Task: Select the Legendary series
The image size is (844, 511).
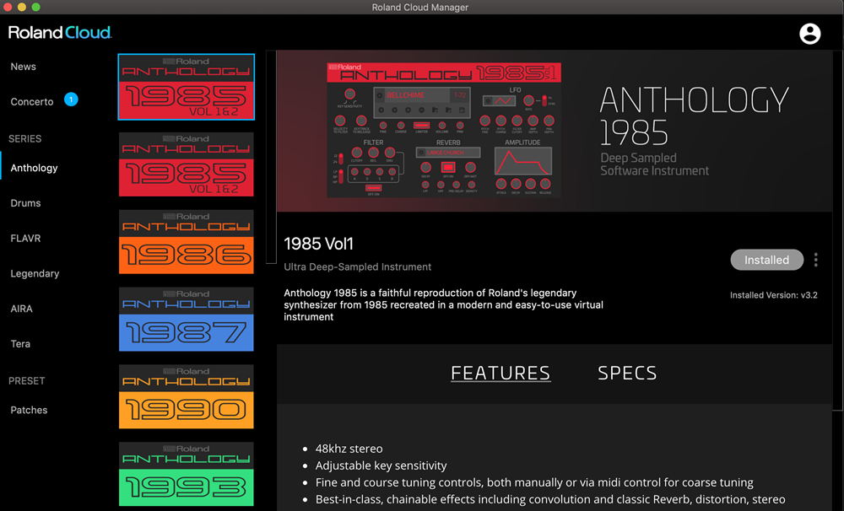Action: click(x=35, y=273)
